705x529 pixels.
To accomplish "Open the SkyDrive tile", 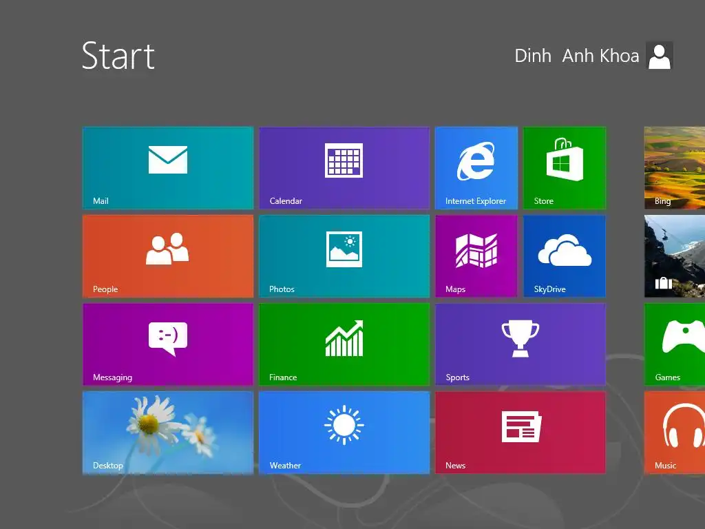I will click(x=565, y=256).
